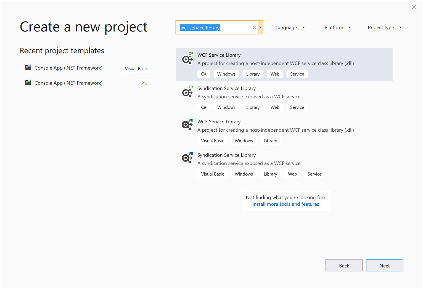Image resolution: width=423 pixels, height=289 pixels.
Task: Click the Library tag on WCF Service Library
Action: coord(253,74)
